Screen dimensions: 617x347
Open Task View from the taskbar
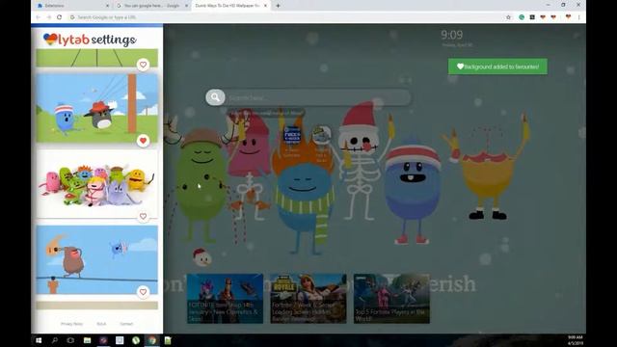pos(70,340)
